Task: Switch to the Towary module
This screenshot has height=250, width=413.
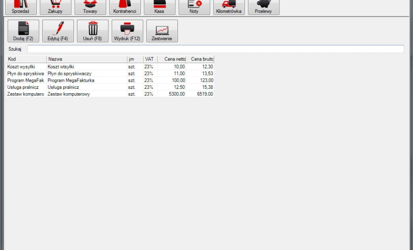Action: click(90, 7)
